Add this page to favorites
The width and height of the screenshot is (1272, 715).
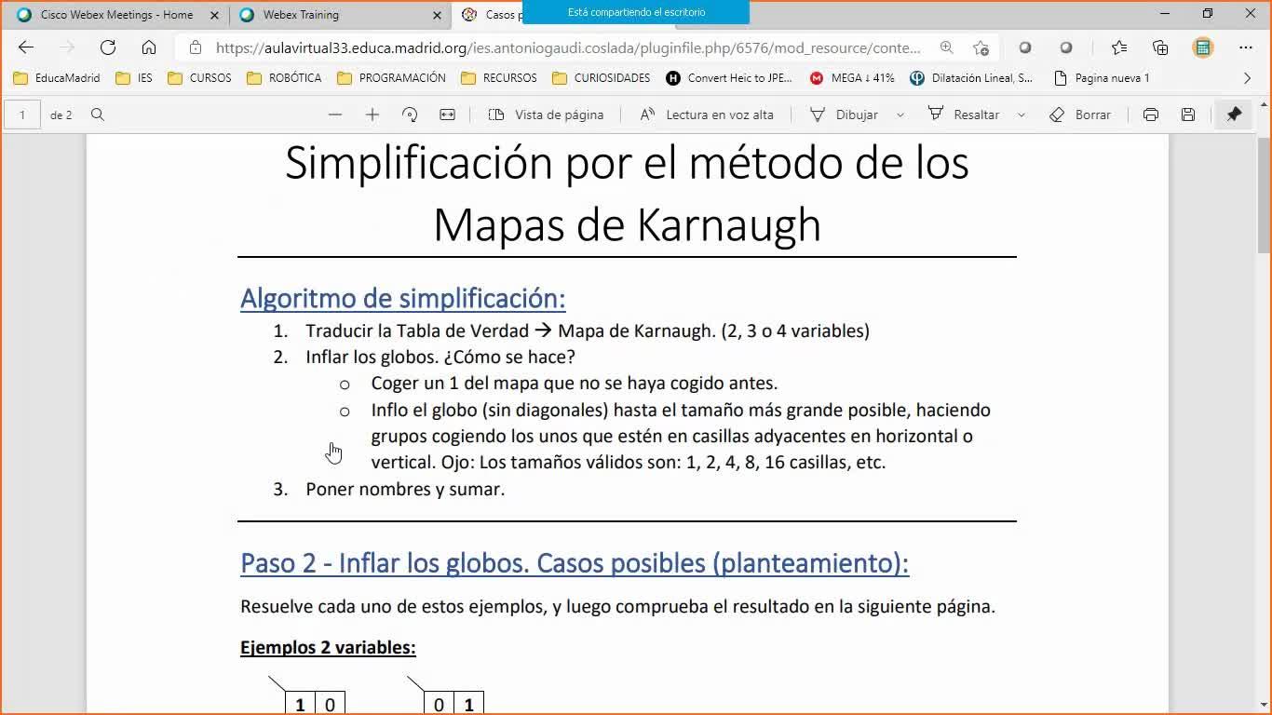[981, 47]
